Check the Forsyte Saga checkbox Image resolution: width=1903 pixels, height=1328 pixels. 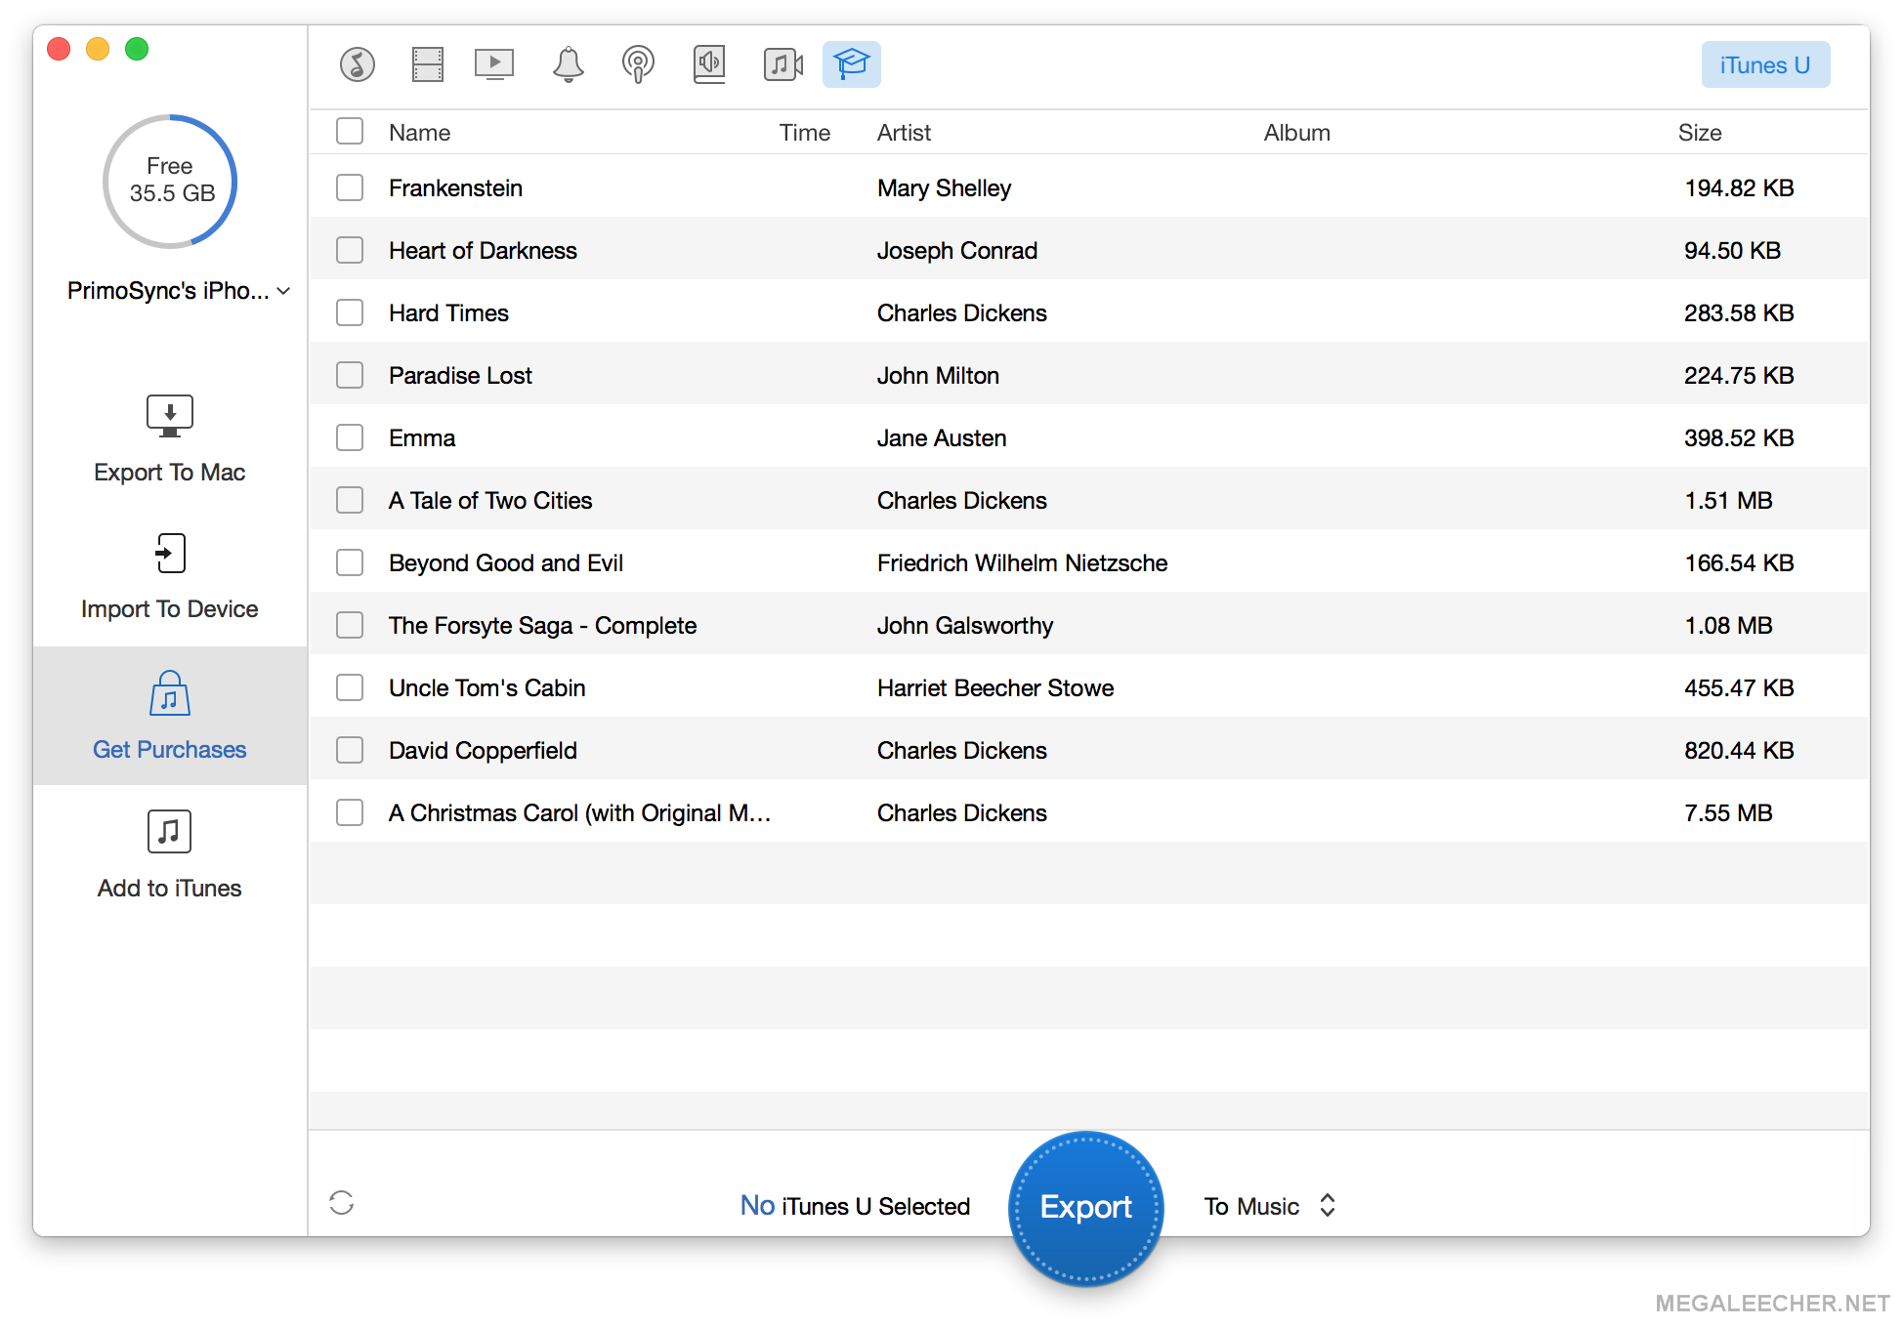[350, 625]
